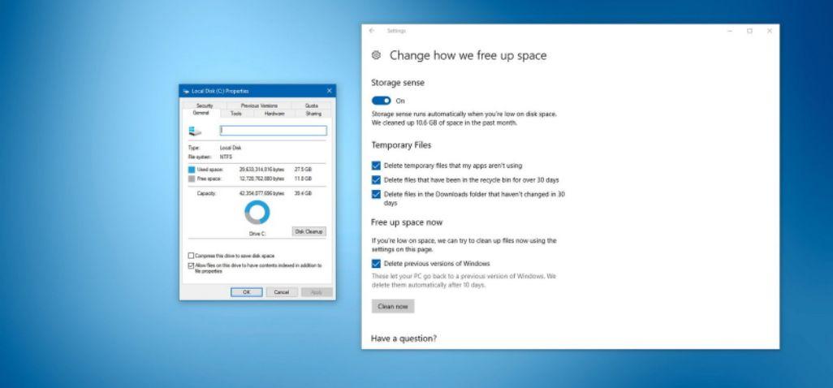The height and width of the screenshot is (388, 833).
Task: Click the 'Settings' window title text
Action: (396, 31)
